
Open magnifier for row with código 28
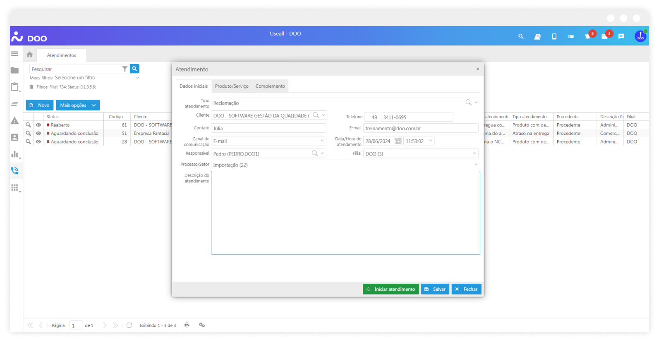28,141
